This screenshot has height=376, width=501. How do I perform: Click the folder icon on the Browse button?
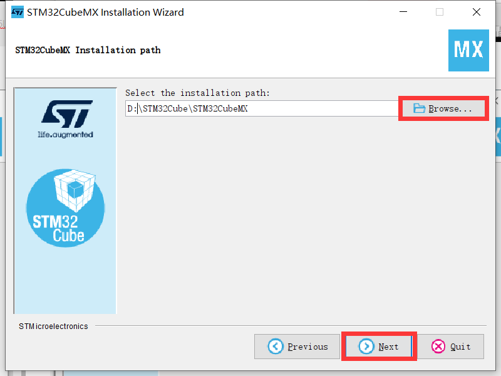(x=419, y=108)
